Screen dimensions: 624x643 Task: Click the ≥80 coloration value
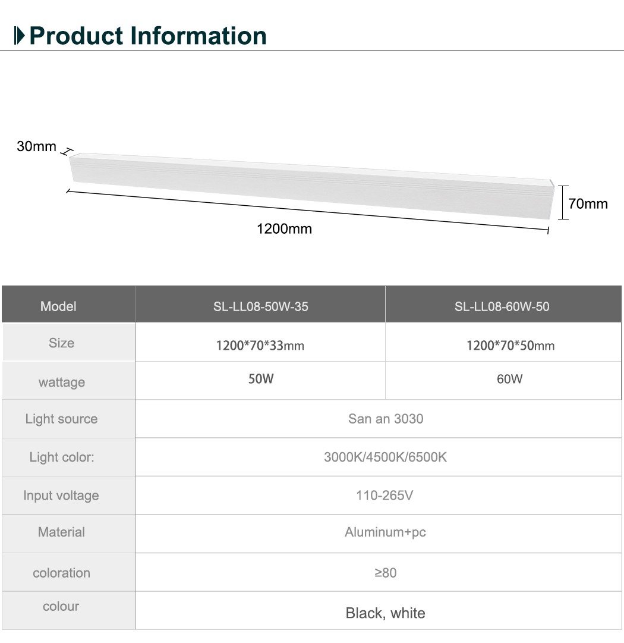(386, 573)
